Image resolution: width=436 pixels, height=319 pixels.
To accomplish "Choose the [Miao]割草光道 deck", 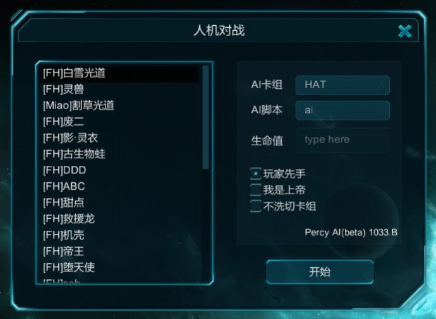I will point(78,105).
